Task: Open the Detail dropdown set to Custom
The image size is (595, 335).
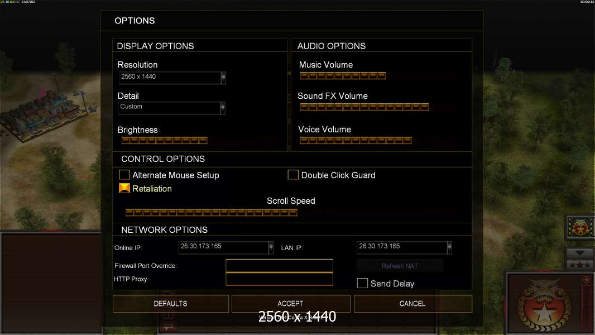Action: 222,108
